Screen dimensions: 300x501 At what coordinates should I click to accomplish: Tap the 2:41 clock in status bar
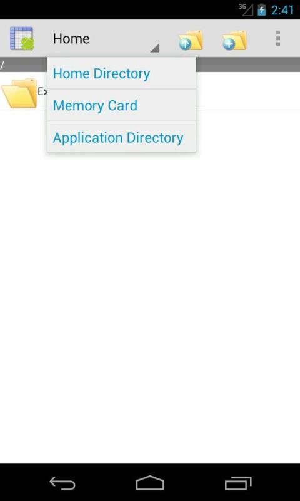point(282,10)
